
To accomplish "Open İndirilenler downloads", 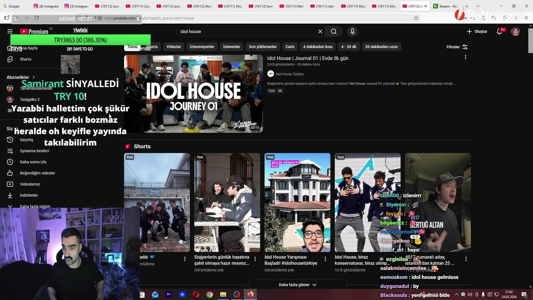I will 29,195.
